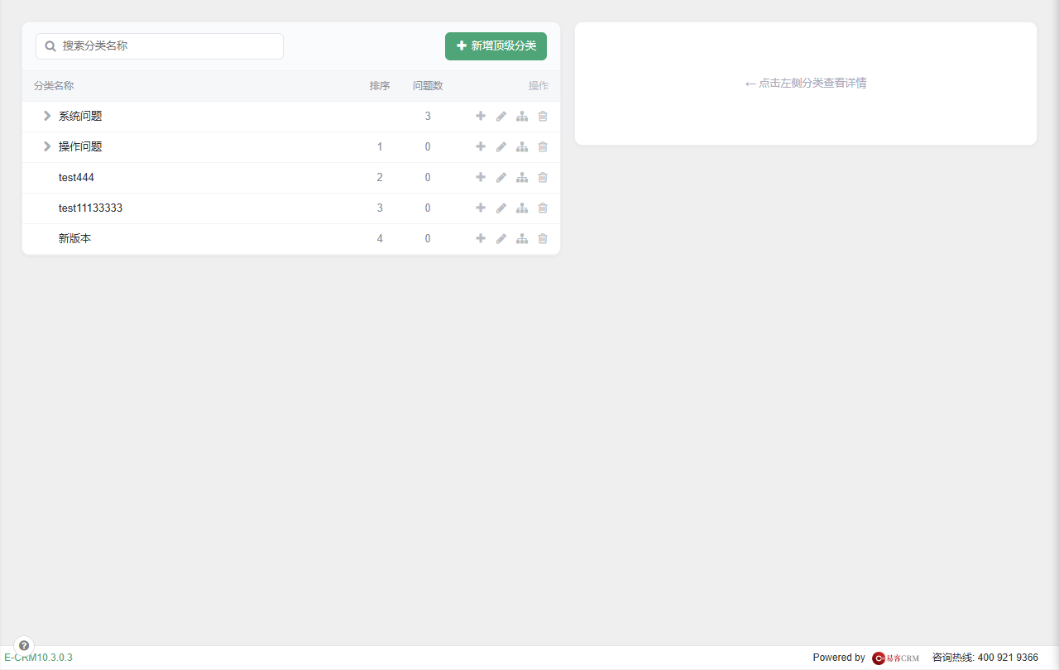Delete the 系统问题 category
The image size is (1059, 670).
tap(543, 117)
